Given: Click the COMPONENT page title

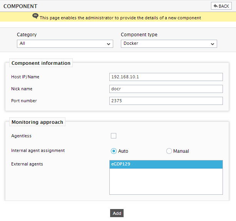Looking at the screenshot, I should click(x=20, y=6).
